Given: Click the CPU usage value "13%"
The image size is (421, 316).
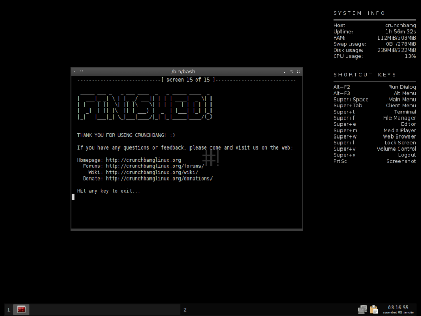Looking at the screenshot, I should [x=410, y=56].
